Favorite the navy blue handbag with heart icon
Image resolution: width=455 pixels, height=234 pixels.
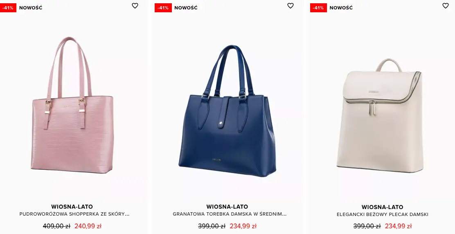[291, 6]
